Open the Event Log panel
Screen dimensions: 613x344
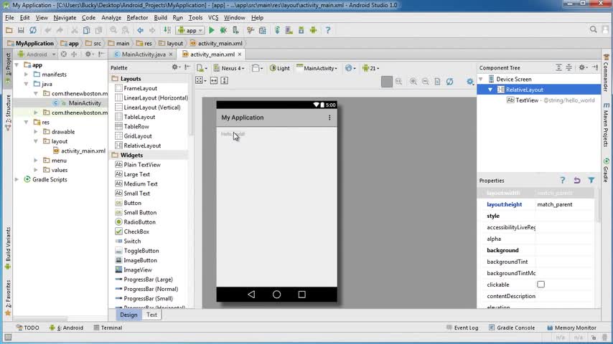tap(465, 328)
